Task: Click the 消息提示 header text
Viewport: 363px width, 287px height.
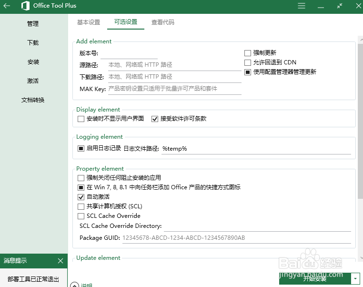Action: (15, 261)
